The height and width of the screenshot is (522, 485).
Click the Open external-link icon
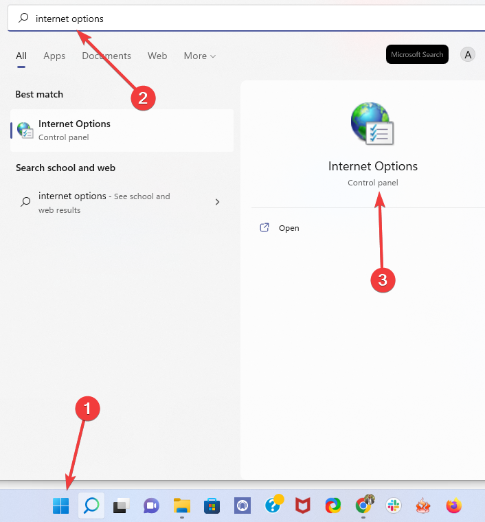pos(264,228)
